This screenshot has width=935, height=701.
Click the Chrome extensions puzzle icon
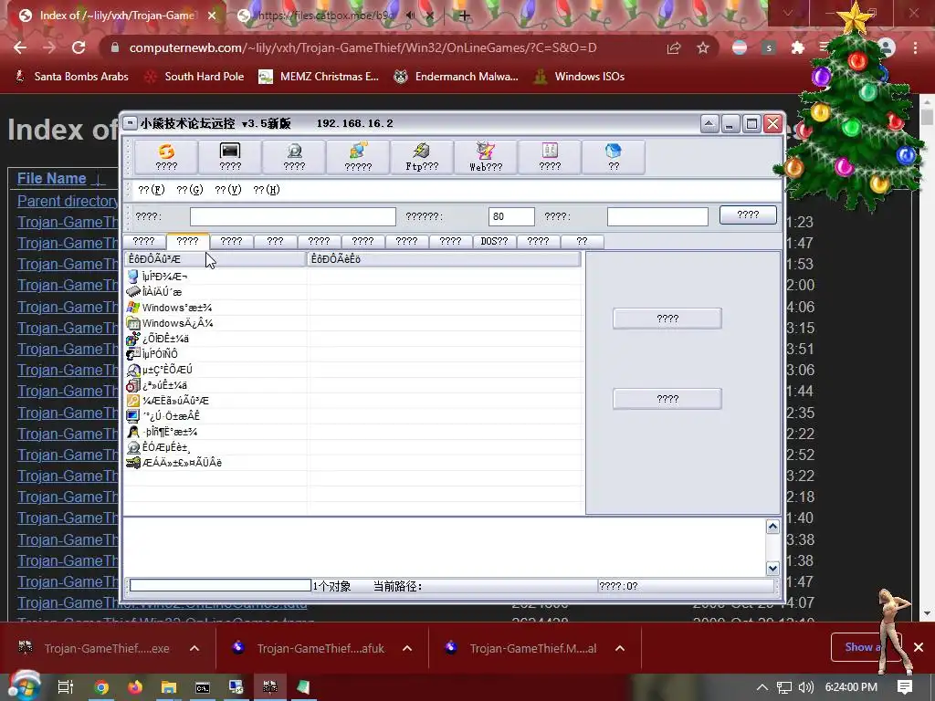(x=798, y=47)
